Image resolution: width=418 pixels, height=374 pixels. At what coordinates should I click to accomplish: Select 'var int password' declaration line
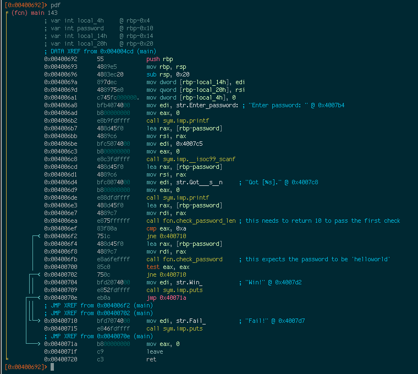(x=98, y=28)
